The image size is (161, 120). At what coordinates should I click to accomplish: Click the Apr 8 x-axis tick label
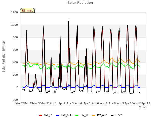click(x=112, y=103)
